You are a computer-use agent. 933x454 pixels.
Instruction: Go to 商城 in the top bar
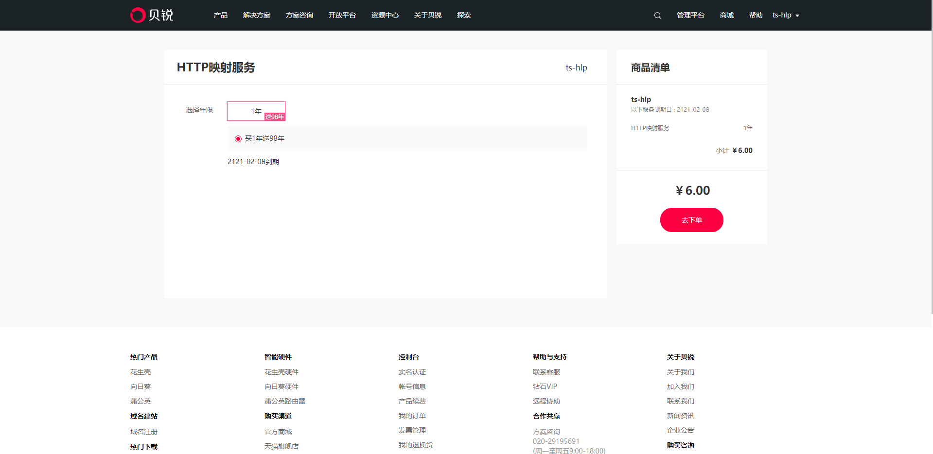[x=727, y=15]
